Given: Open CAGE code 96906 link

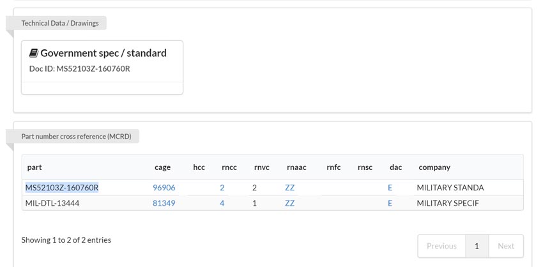Looking at the screenshot, I should tap(164, 188).
